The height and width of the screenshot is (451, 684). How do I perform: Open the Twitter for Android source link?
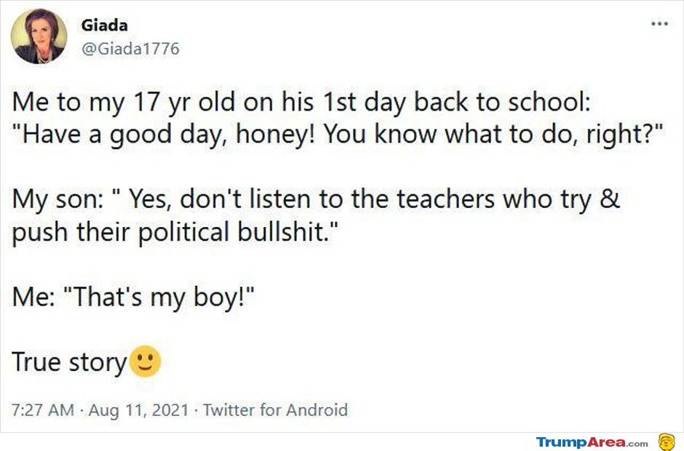(x=275, y=410)
